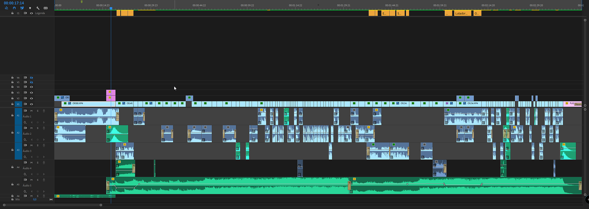The image size is (589, 209).
Task: Lock video track V3
Action: pos(12,93)
